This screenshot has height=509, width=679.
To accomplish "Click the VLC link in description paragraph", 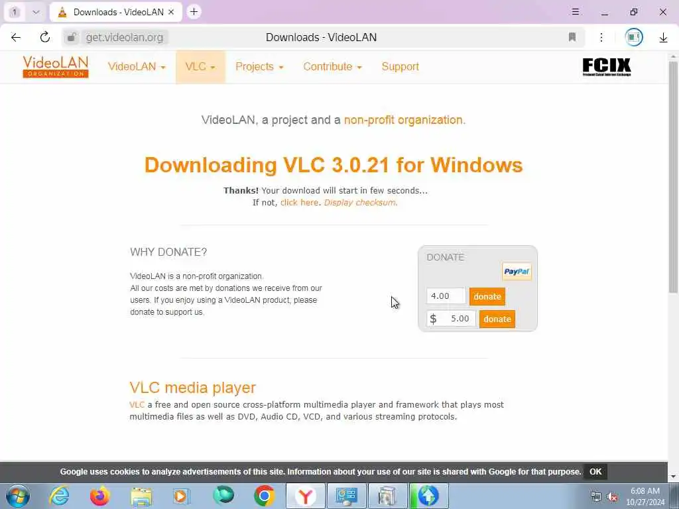I will click(x=137, y=405).
